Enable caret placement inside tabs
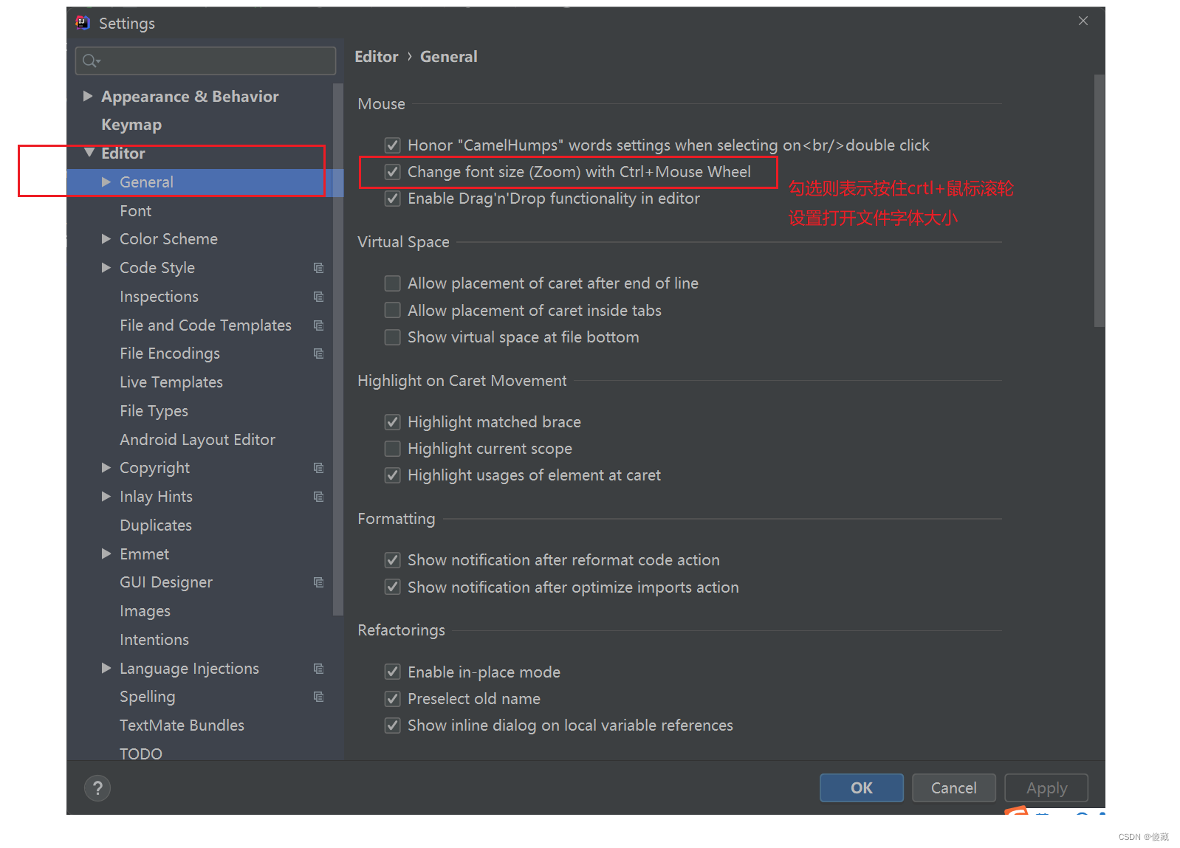Viewport: 1180px width, 848px height. (x=393, y=310)
